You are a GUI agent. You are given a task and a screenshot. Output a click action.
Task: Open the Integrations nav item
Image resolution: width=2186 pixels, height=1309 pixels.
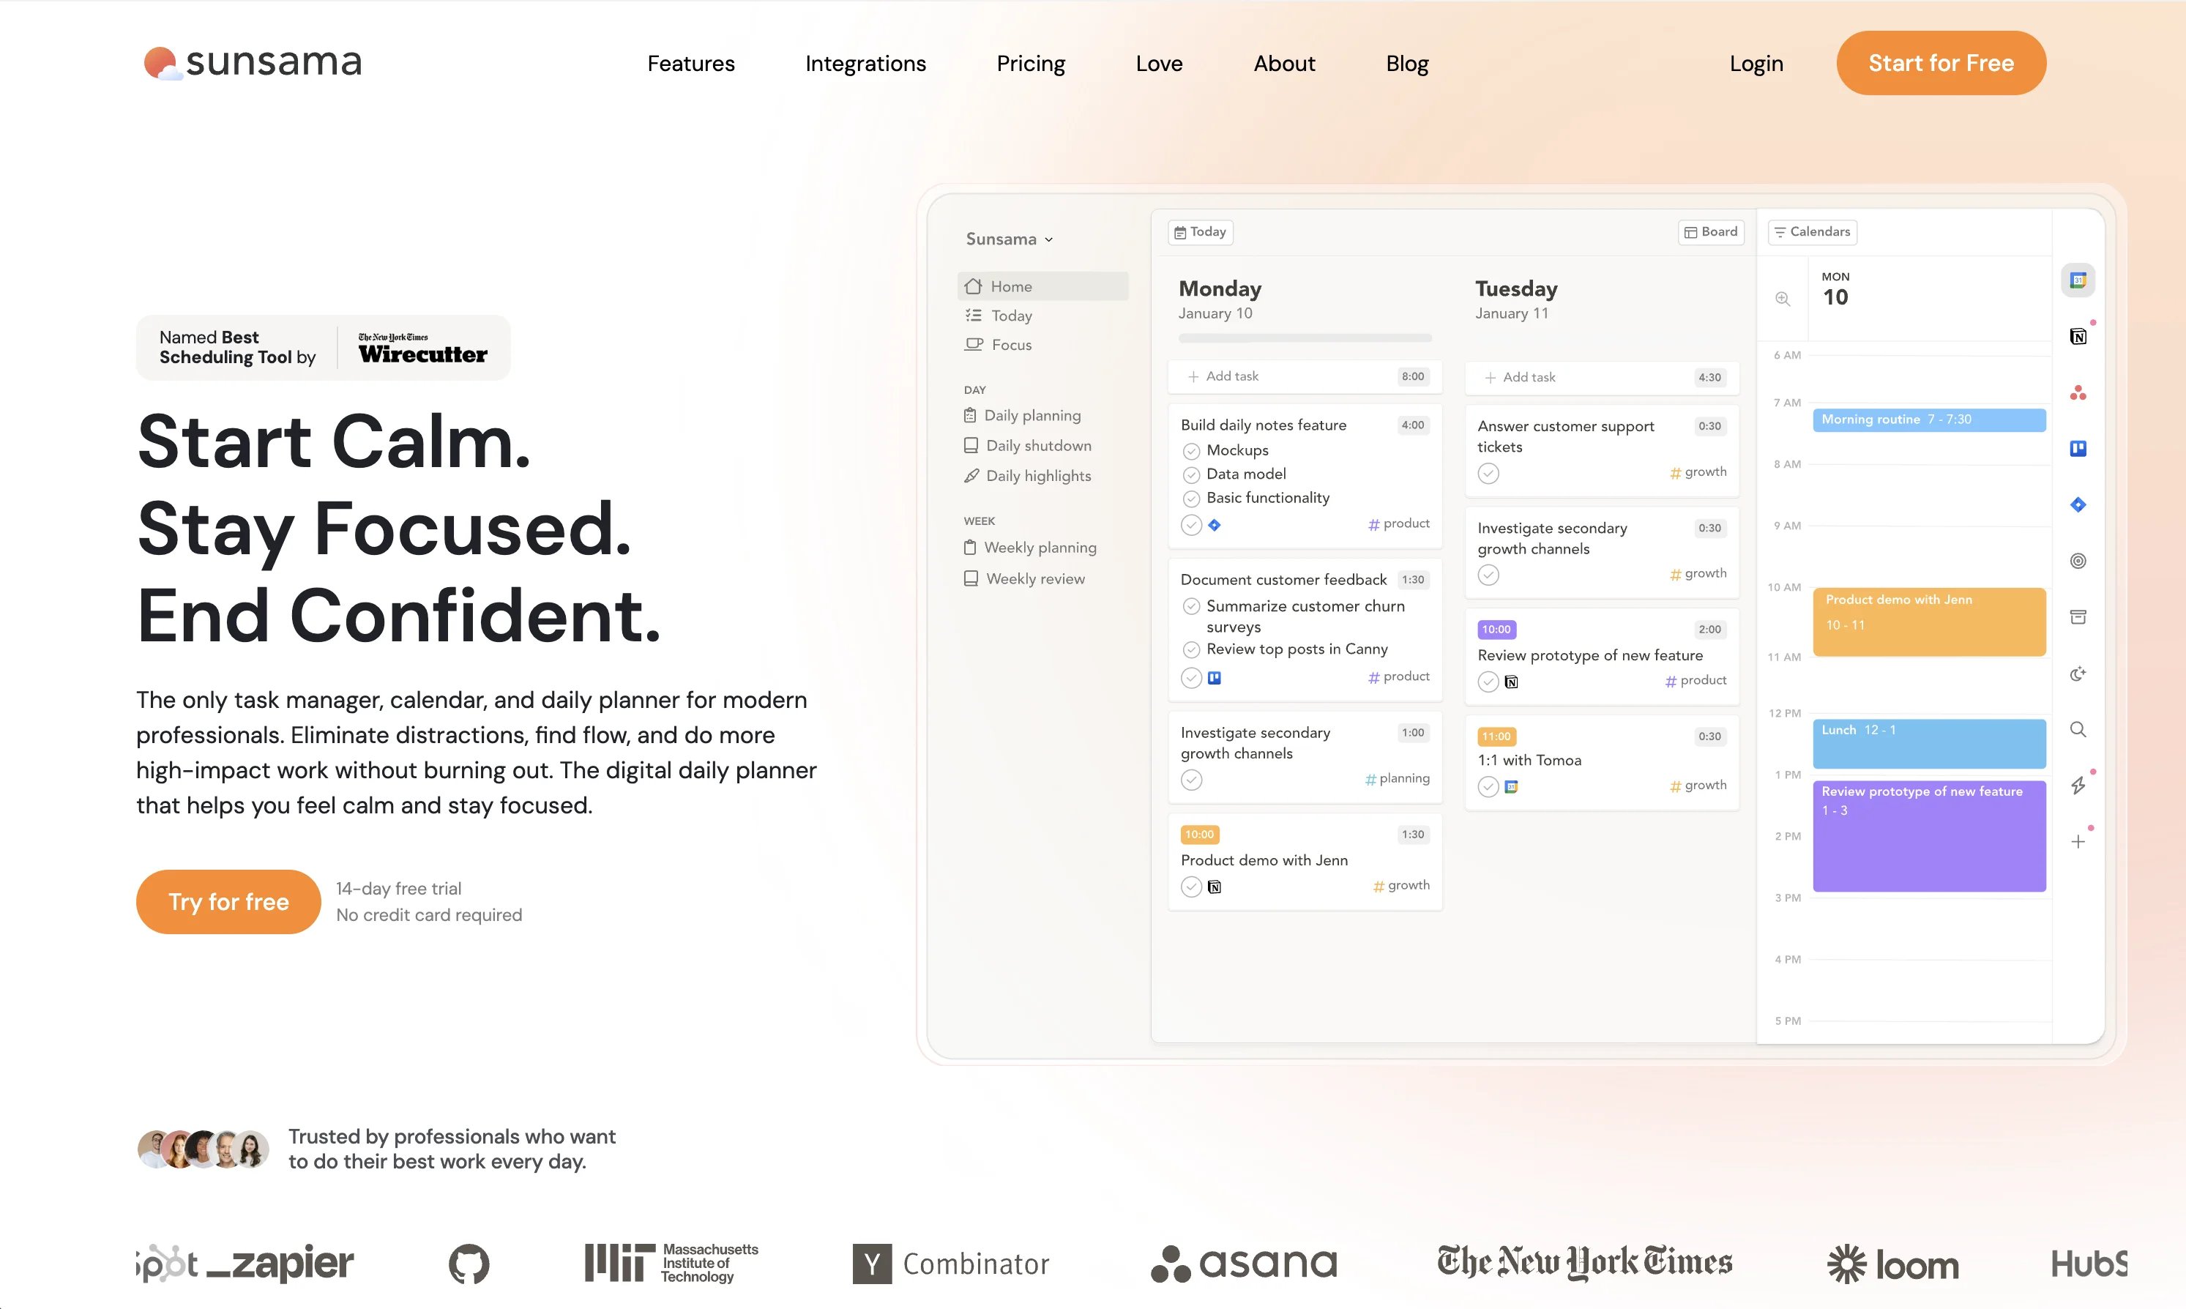(865, 64)
